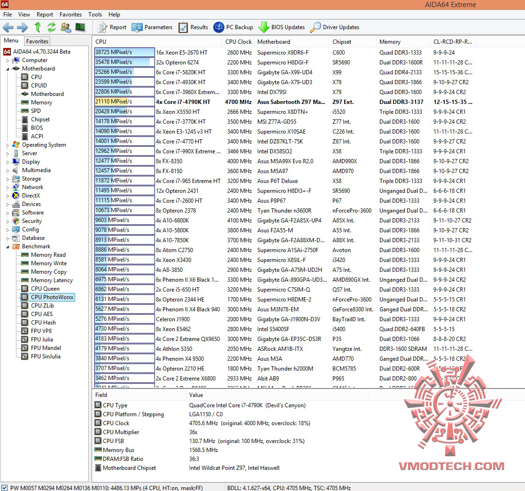Expand the Display tree node
The height and width of the screenshot is (491, 525).
8,162
